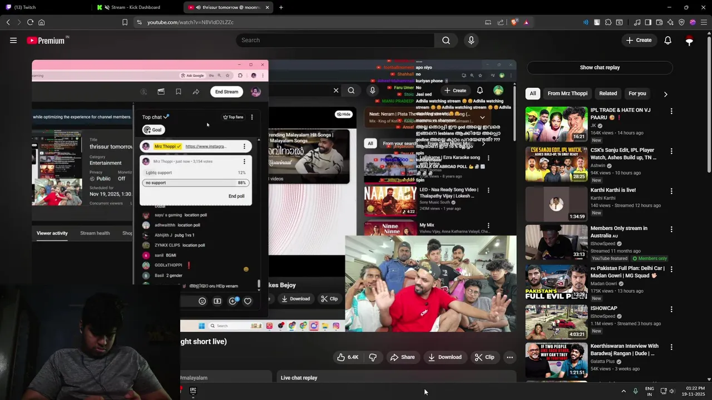Click the YouTube Create button
712x400 pixels.
pos(639,40)
